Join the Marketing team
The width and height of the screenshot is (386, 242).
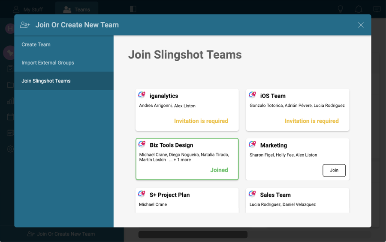(x=334, y=170)
